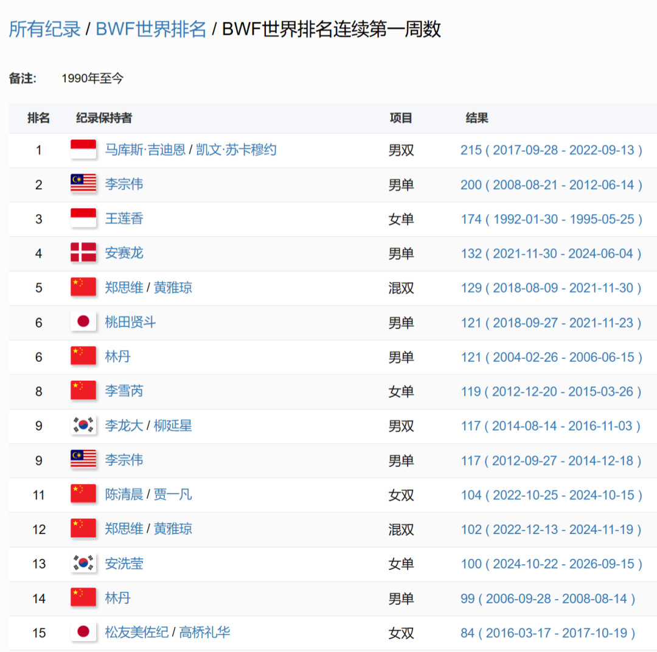This screenshot has height=652, width=657.
Task: Open 贾一凡 player link
Action: [x=173, y=494]
